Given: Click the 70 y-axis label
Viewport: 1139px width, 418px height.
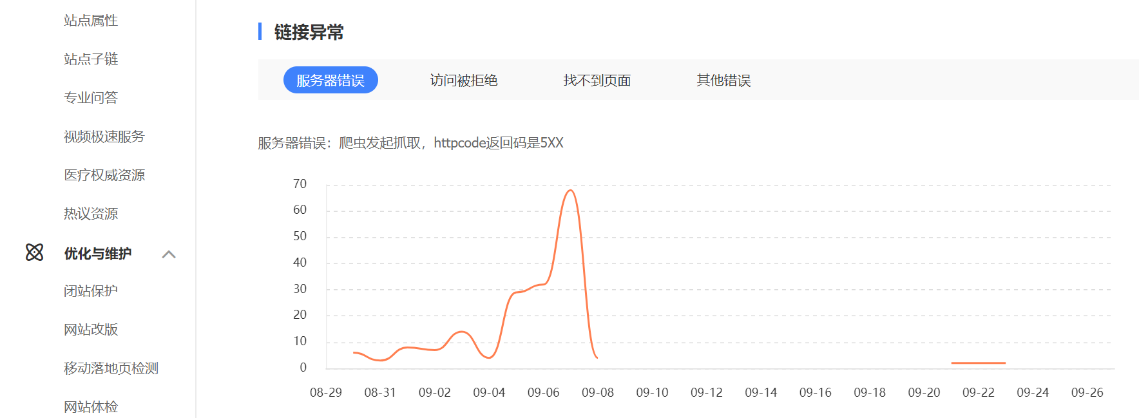Looking at the screenshot, I should pos(300,184).
